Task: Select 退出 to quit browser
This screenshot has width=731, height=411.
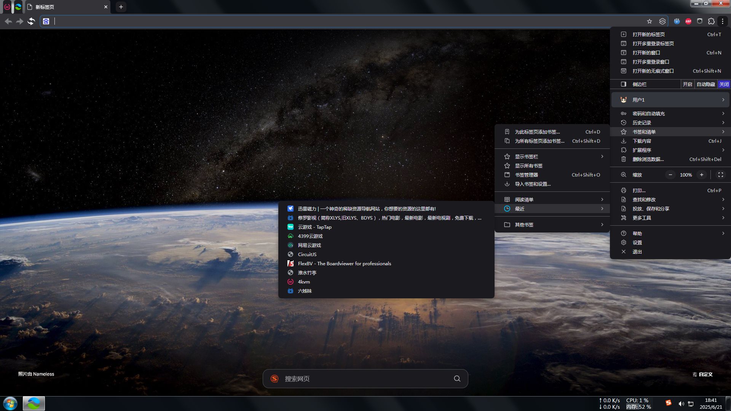Action: tap(670, 252)
